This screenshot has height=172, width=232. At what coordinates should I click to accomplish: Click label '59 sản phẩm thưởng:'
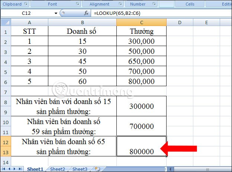coord(64,132)
